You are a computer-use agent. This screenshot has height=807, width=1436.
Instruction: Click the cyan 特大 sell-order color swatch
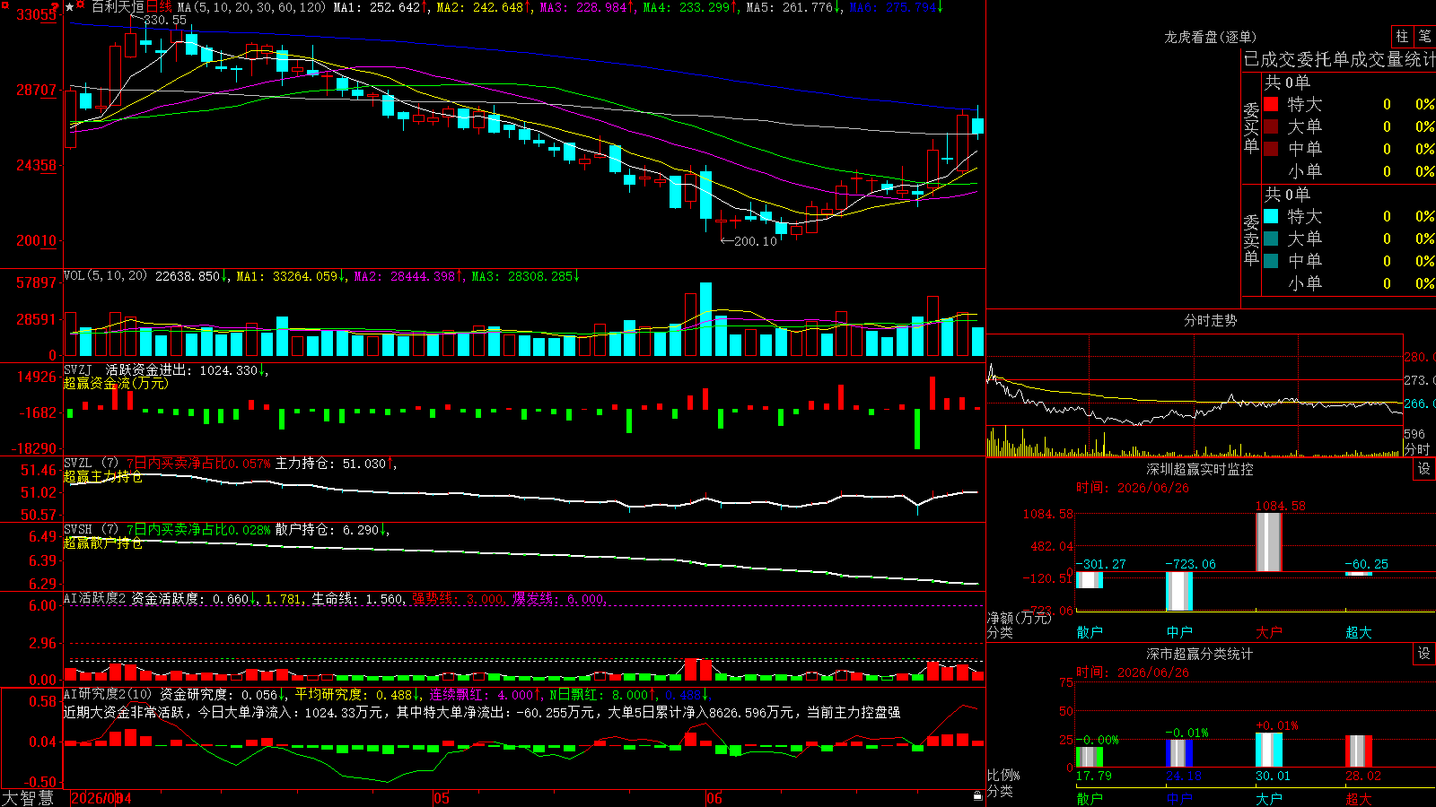tap(1271, 216)
